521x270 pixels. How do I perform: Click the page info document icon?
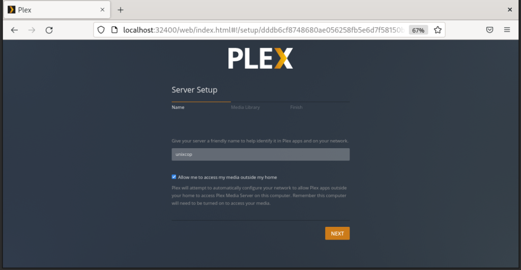[x=114, y=30]
